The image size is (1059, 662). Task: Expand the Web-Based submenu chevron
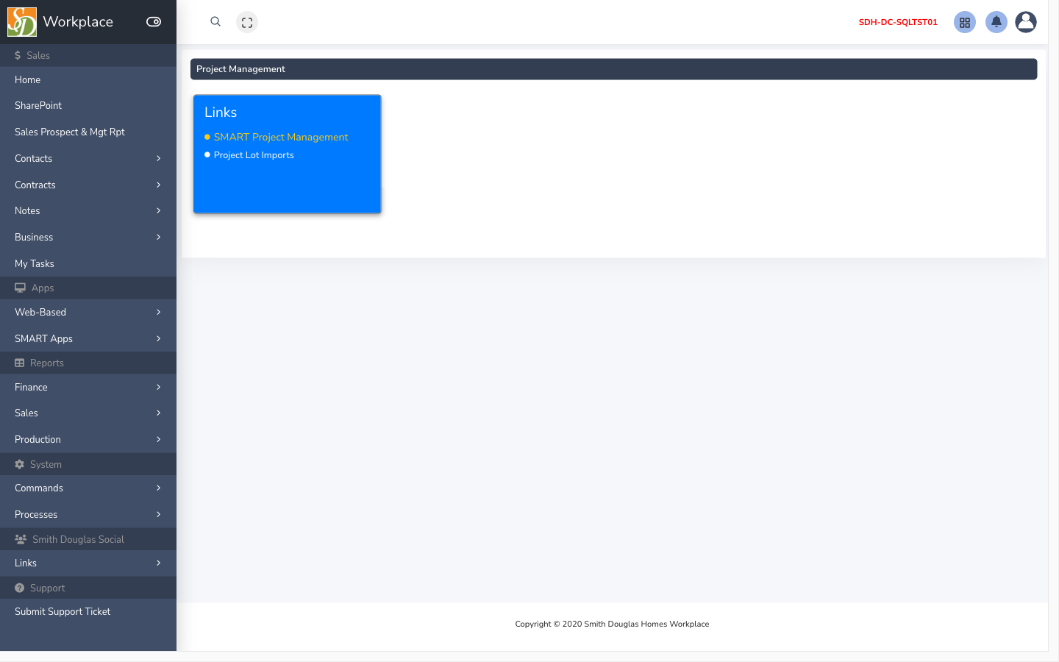[158, 312]
